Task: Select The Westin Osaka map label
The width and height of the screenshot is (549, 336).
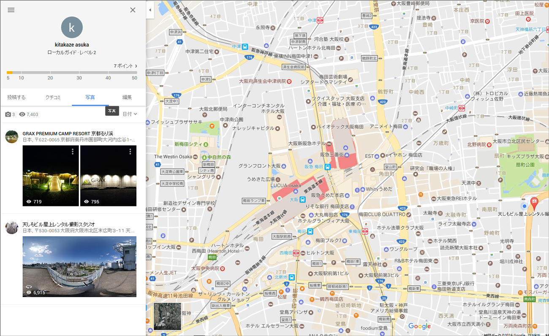Action: tap(173, 157)
